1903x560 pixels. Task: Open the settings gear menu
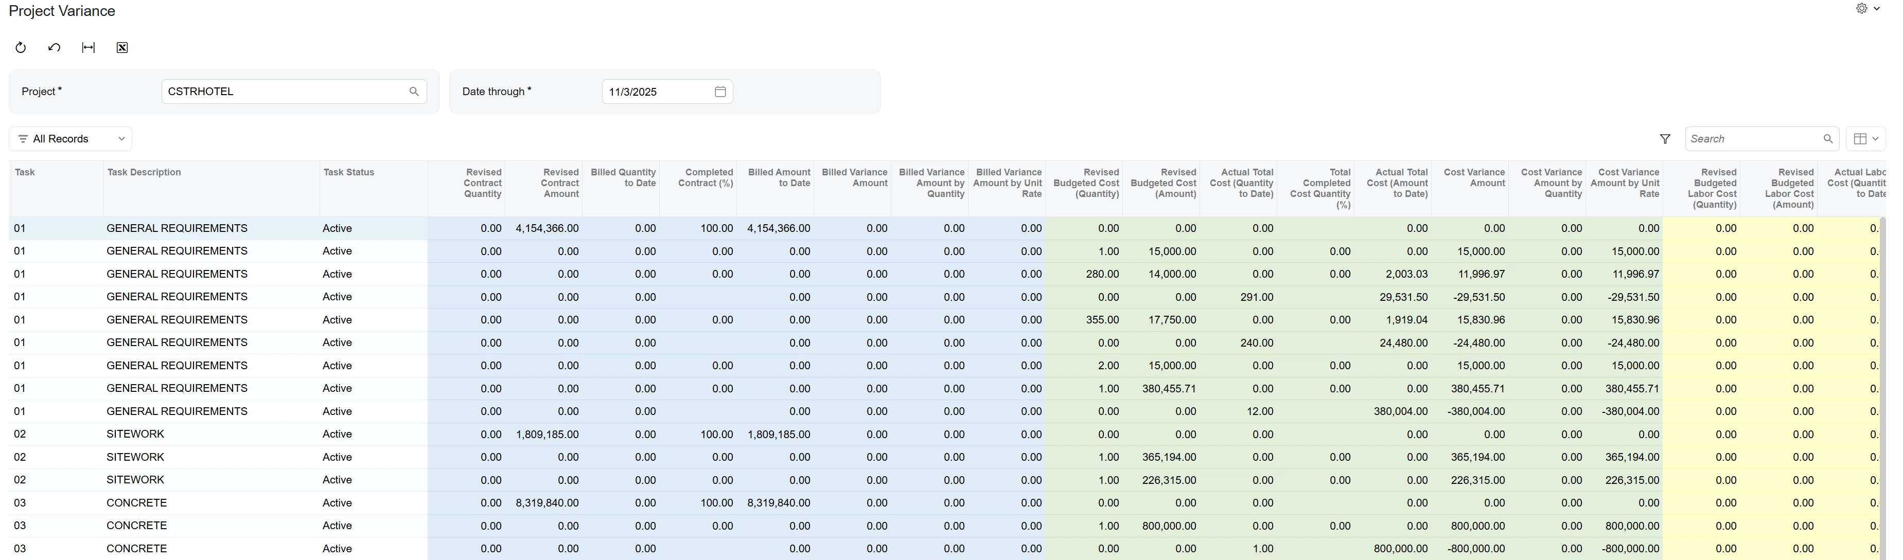coord(1861,9)
